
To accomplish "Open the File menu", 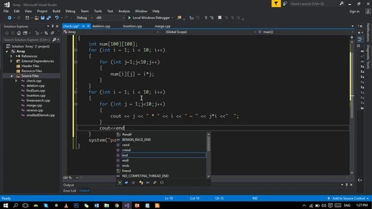I will (x=6, y=11).
